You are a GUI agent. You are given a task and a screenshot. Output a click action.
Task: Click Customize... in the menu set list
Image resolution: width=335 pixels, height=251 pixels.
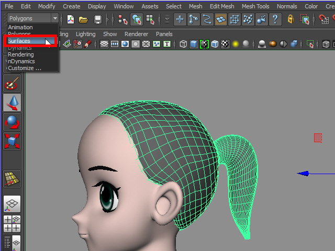24,68
